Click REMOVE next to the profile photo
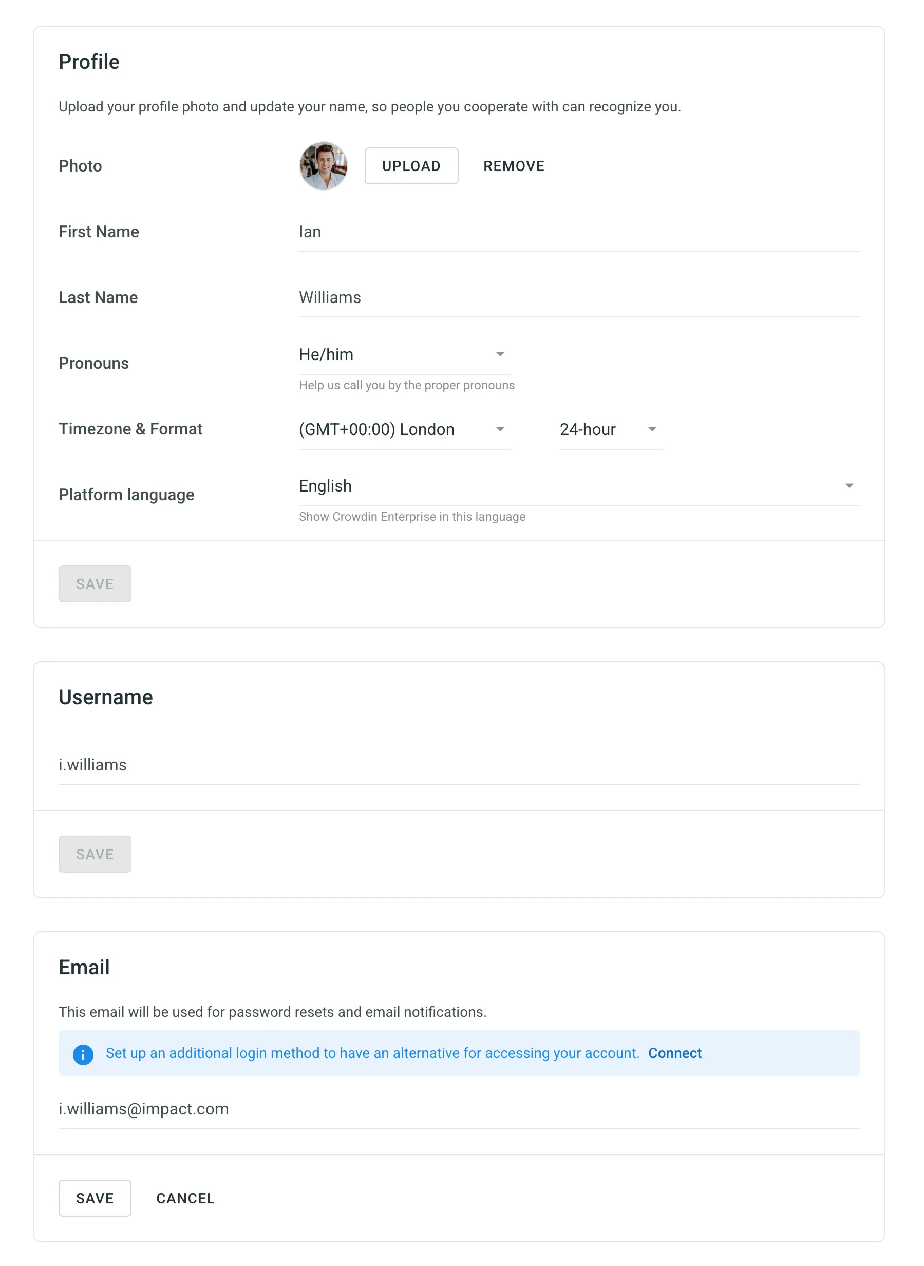The image size is (924, 1266). click(x=514, y=165)
